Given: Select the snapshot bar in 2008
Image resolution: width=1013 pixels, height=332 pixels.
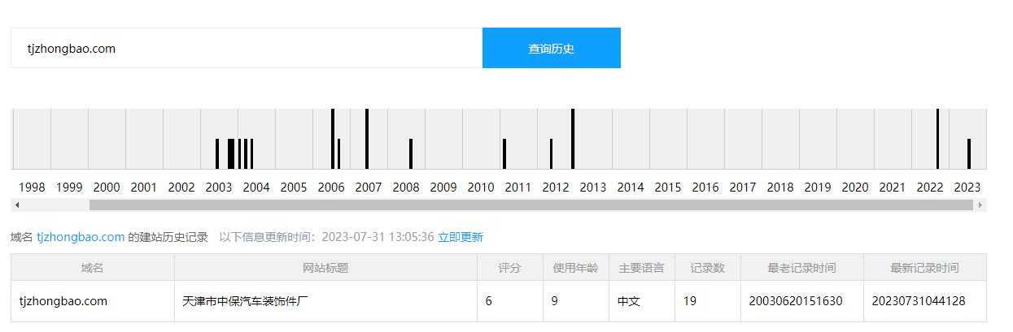Looking at the screenshot, I should pos(411,153).
